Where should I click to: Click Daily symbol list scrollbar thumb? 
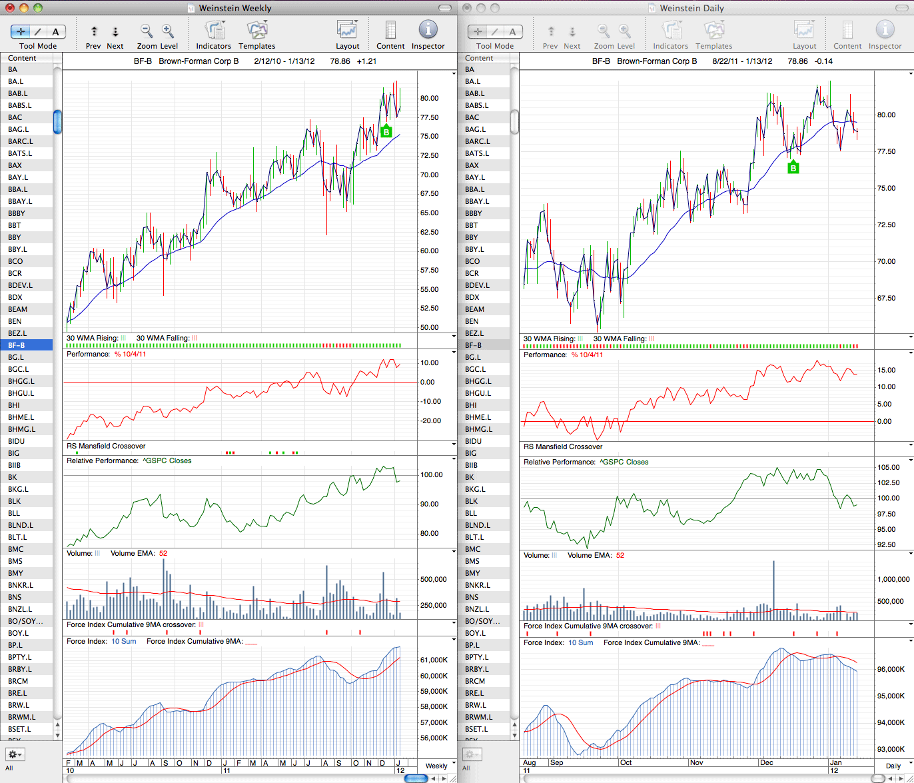tap(514, 122)
